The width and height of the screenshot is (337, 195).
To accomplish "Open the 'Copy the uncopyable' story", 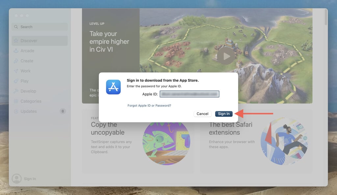I will pyautogui.click(x=108, y=129).
